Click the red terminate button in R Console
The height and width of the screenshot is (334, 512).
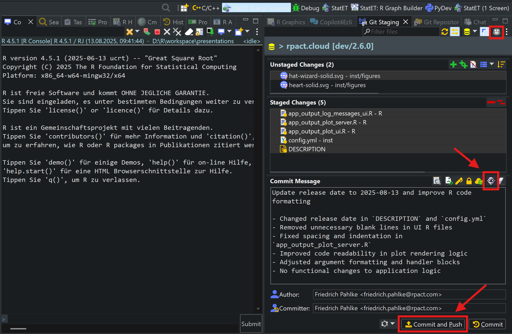pos(157,32)
